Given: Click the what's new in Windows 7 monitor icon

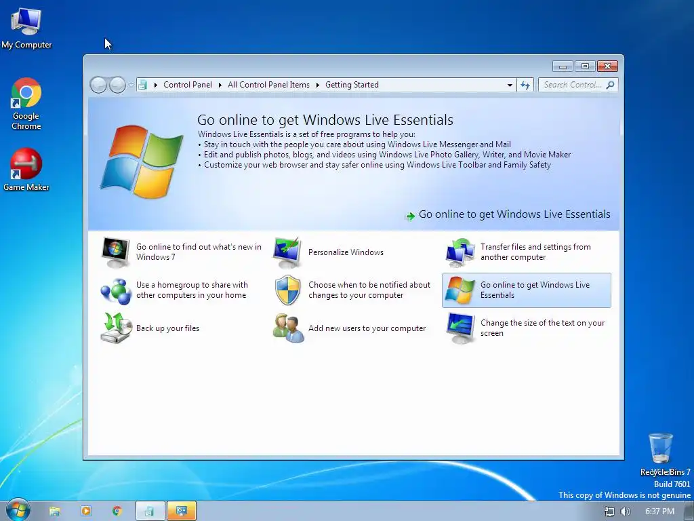Looking at the screenshot, I should [x=115, y=252].
